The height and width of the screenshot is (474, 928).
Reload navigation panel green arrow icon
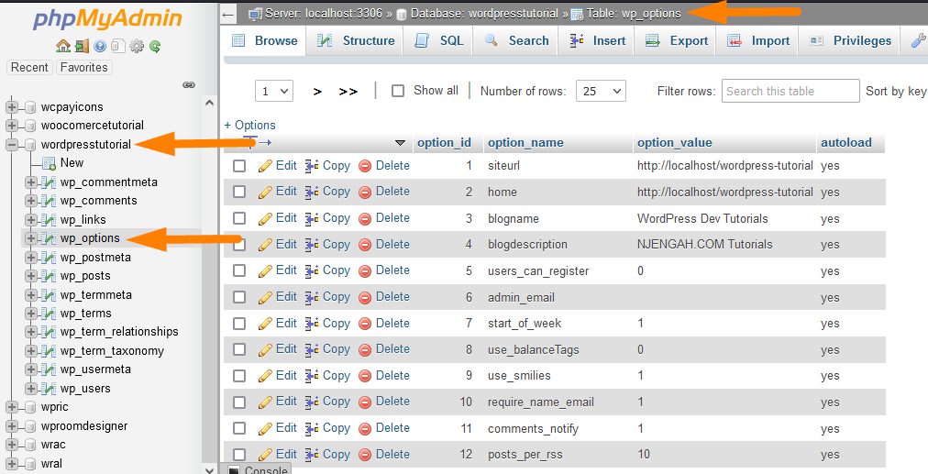pos(155,46)
